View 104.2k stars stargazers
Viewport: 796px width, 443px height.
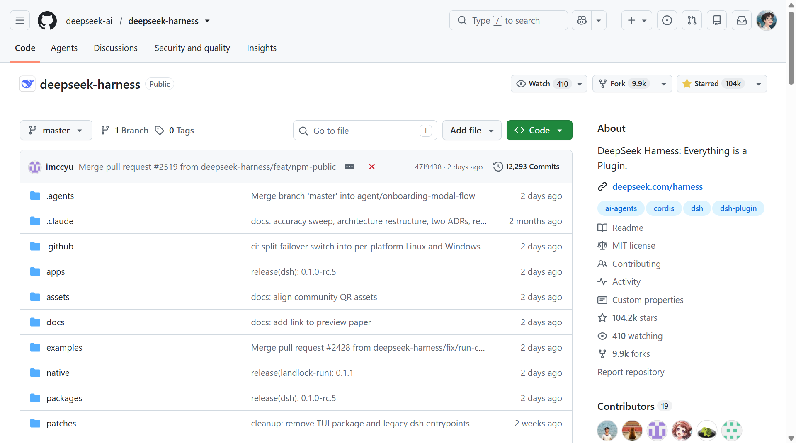coord(635,318)
